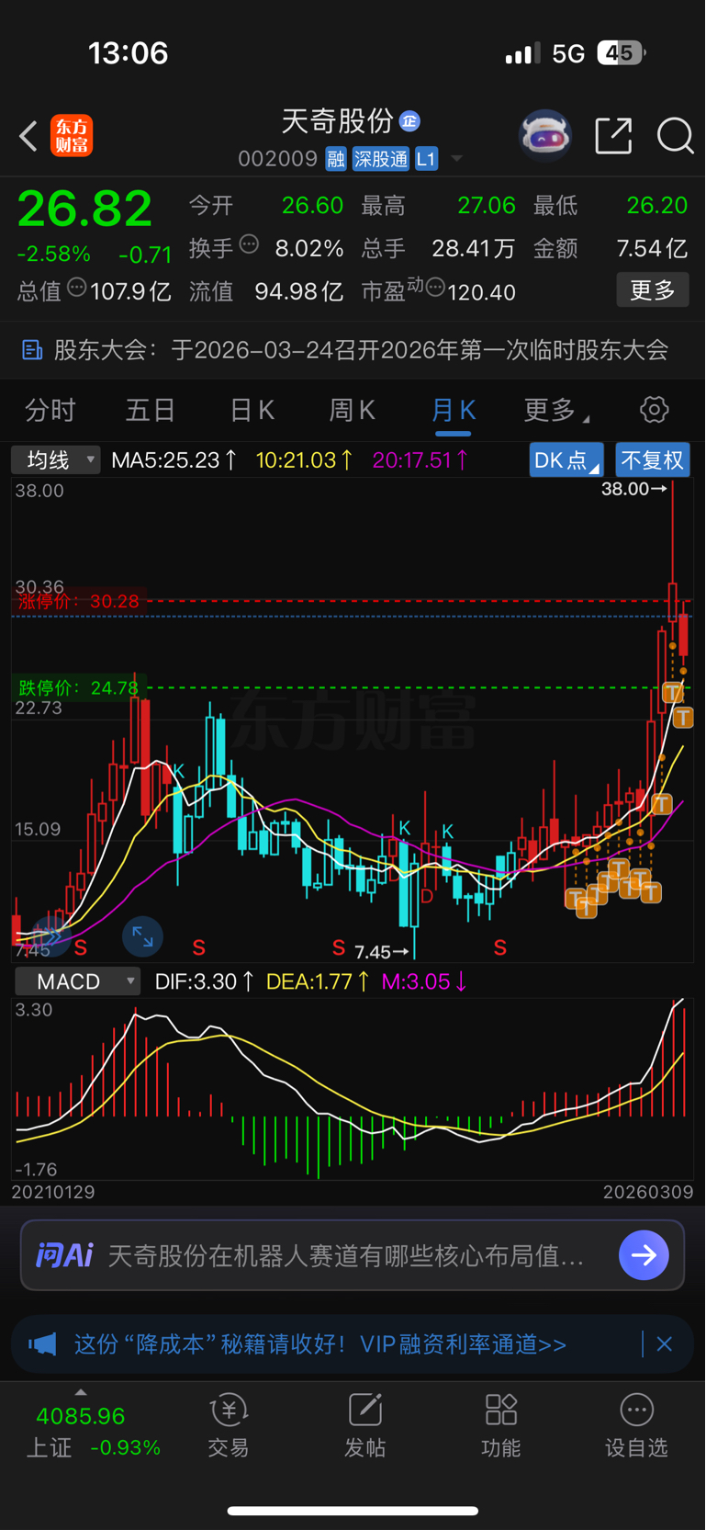Tap the current price 26.82
Image resolution: width=706 pixels, height=1530 pixels.
tap(84, 210)
